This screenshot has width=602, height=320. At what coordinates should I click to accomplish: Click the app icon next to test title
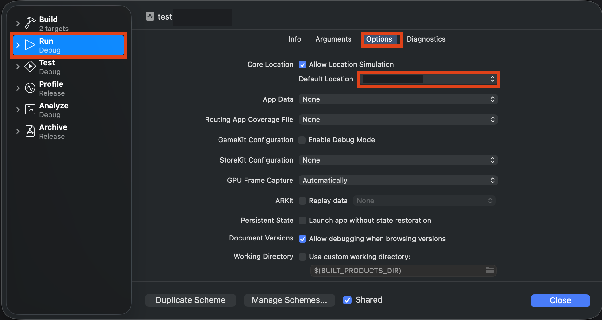pyautogui.click(x=150, y=16)
